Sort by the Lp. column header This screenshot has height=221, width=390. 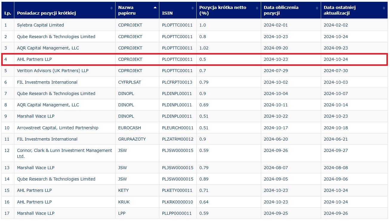coord(7,10)
